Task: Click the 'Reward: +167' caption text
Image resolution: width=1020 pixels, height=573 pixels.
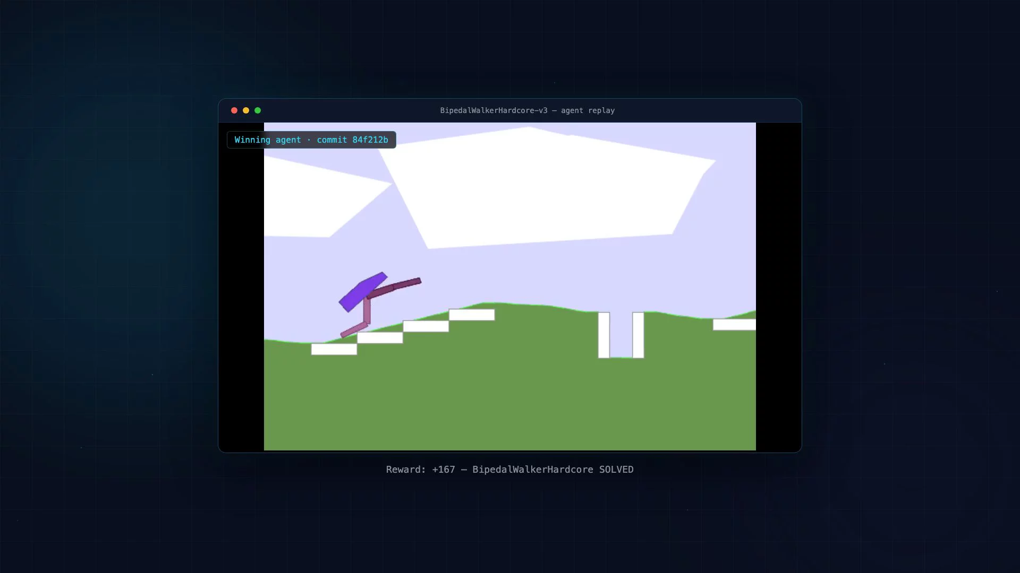Action: (420, 470)
